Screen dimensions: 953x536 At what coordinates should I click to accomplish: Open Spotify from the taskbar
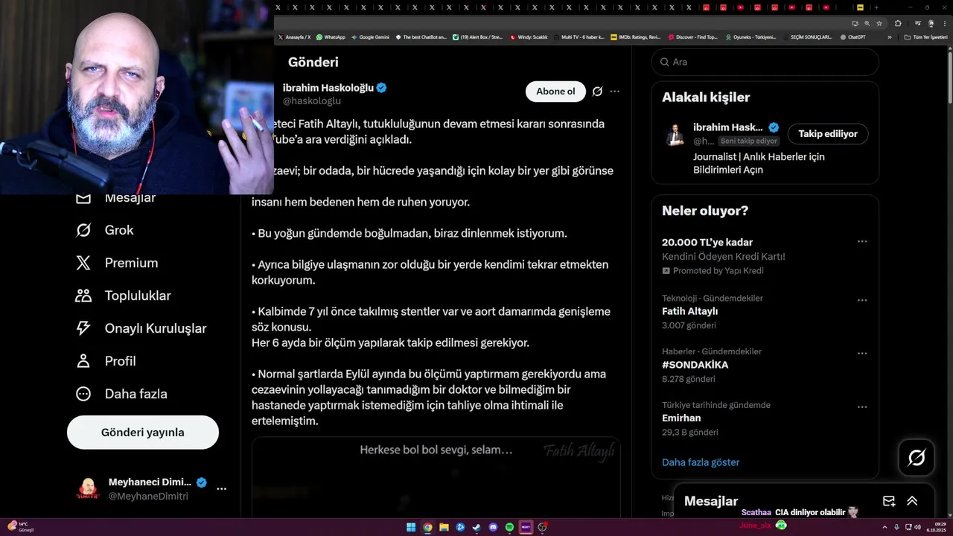(x=509, y=527)
